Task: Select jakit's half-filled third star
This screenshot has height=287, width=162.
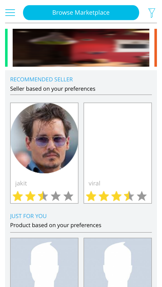Action: (x=43, y=196)
